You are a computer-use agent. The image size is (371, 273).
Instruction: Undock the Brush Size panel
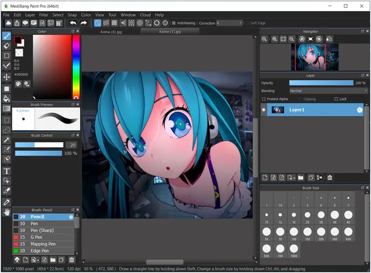click(363, 188)
